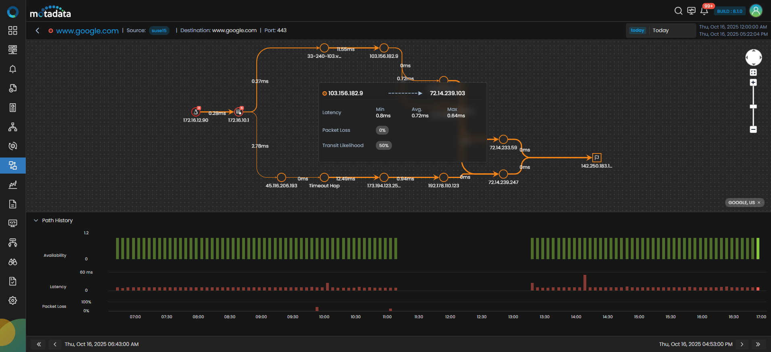This screenshot has width=771, height=352.
Task: Open the topology hierarchy icon in sidebar
Action: coord(13,127)
